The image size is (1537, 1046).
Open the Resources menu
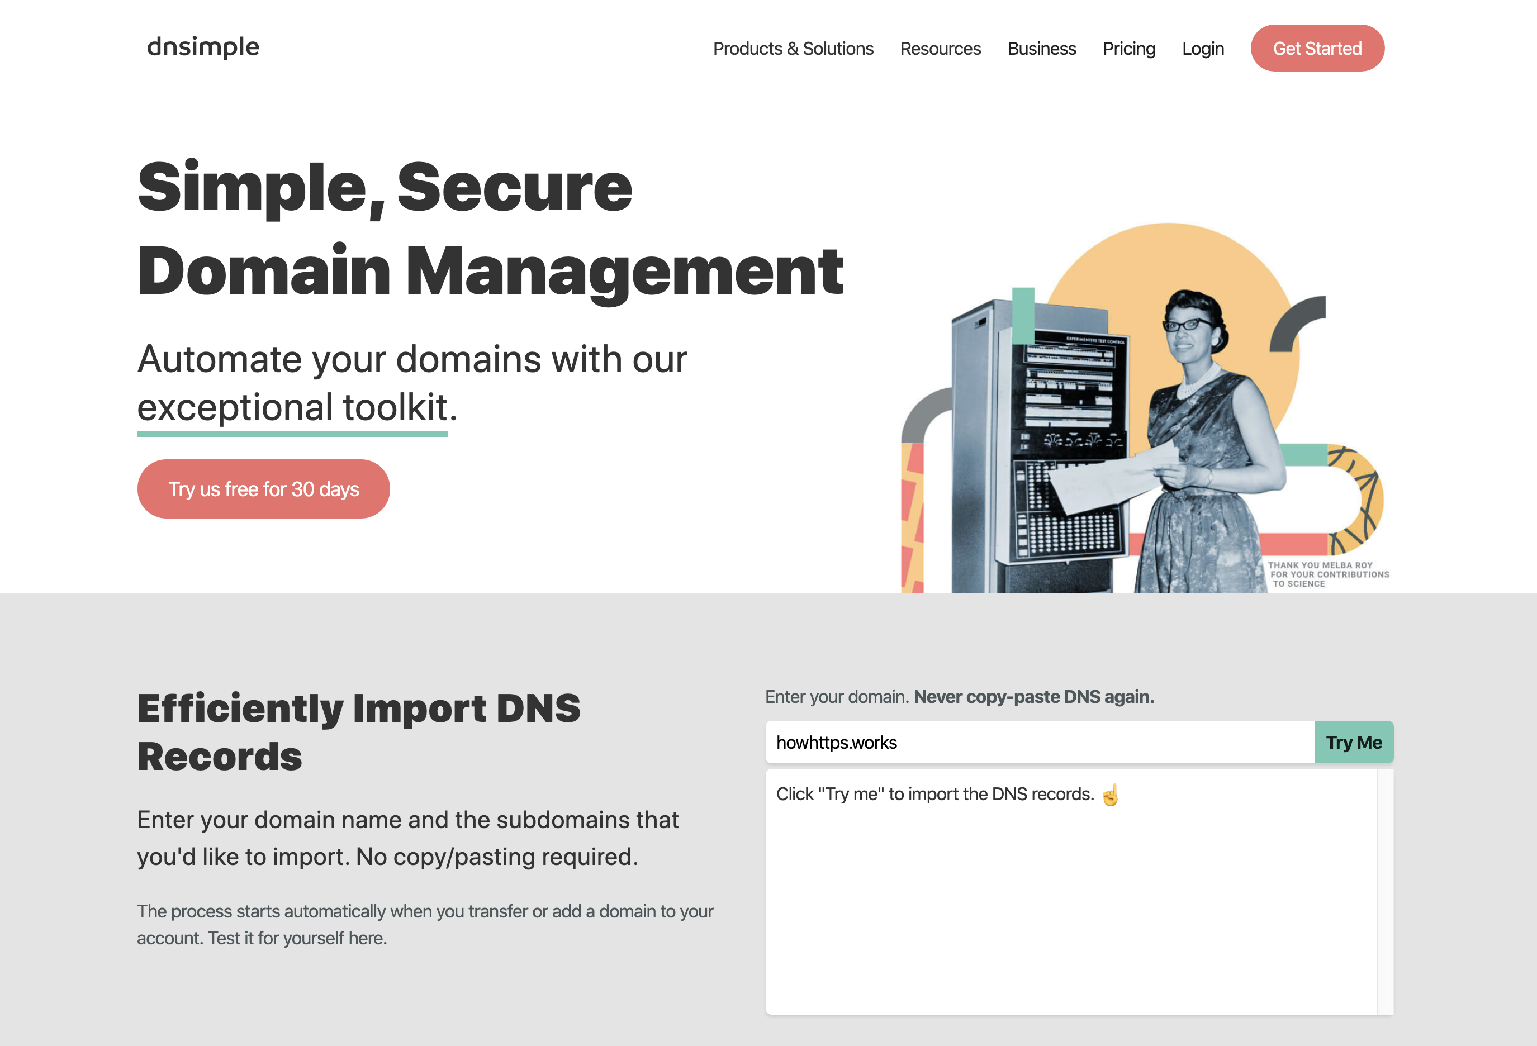click(x=940, y=49)
